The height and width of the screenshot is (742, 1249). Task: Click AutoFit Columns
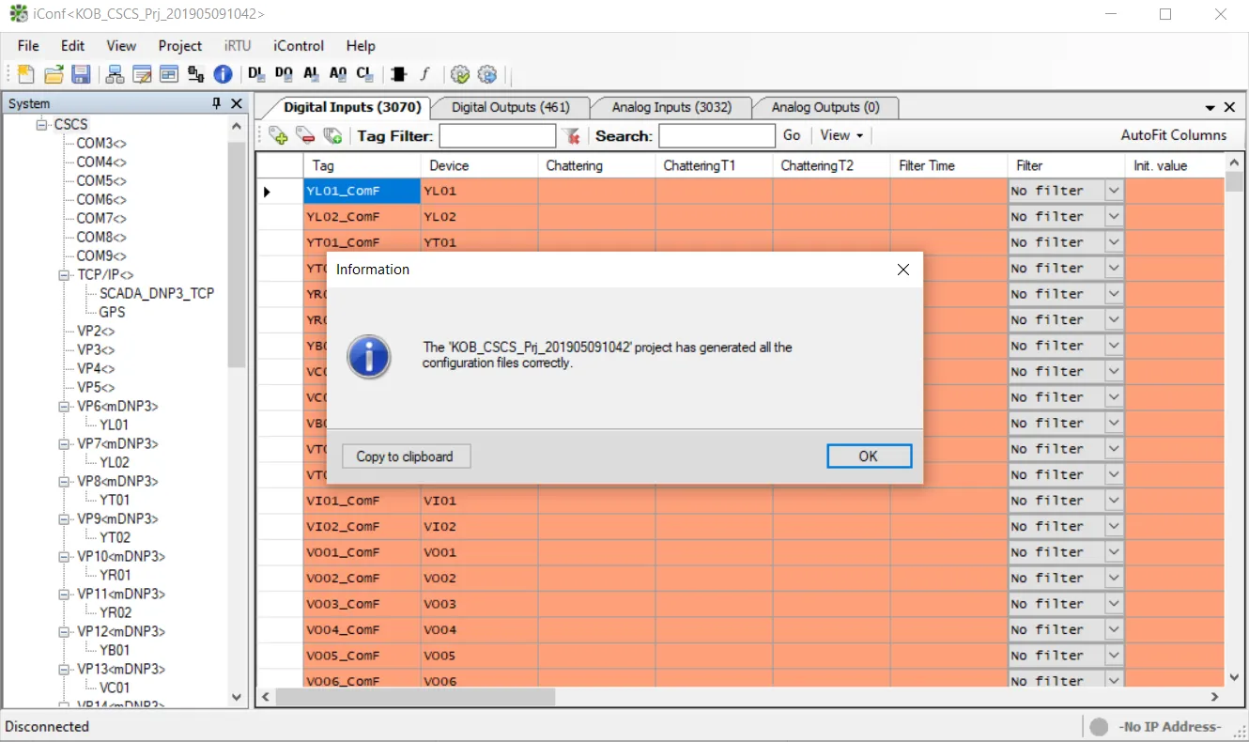[1174, 135]
